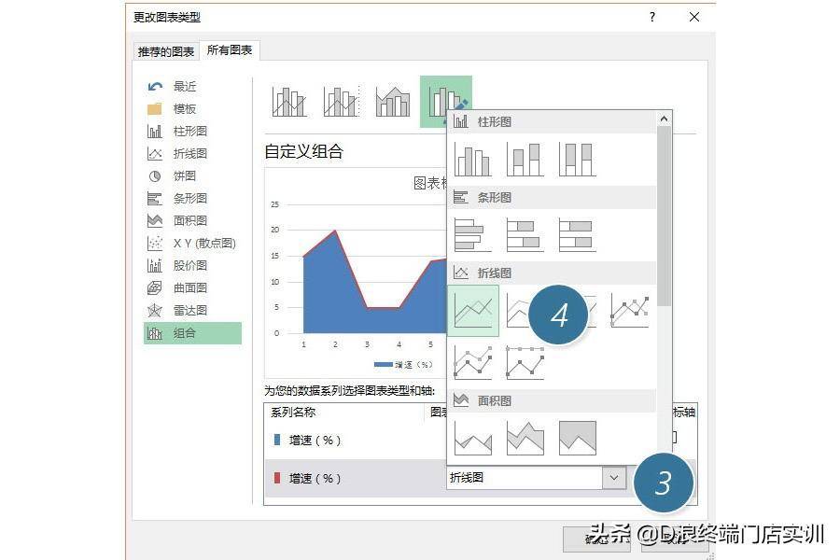Image resolution: width=840 pixels, height=560 pixels.
Task: Select the clustered column chart icon
Action: pyautogui.click(x=472, y=160)
